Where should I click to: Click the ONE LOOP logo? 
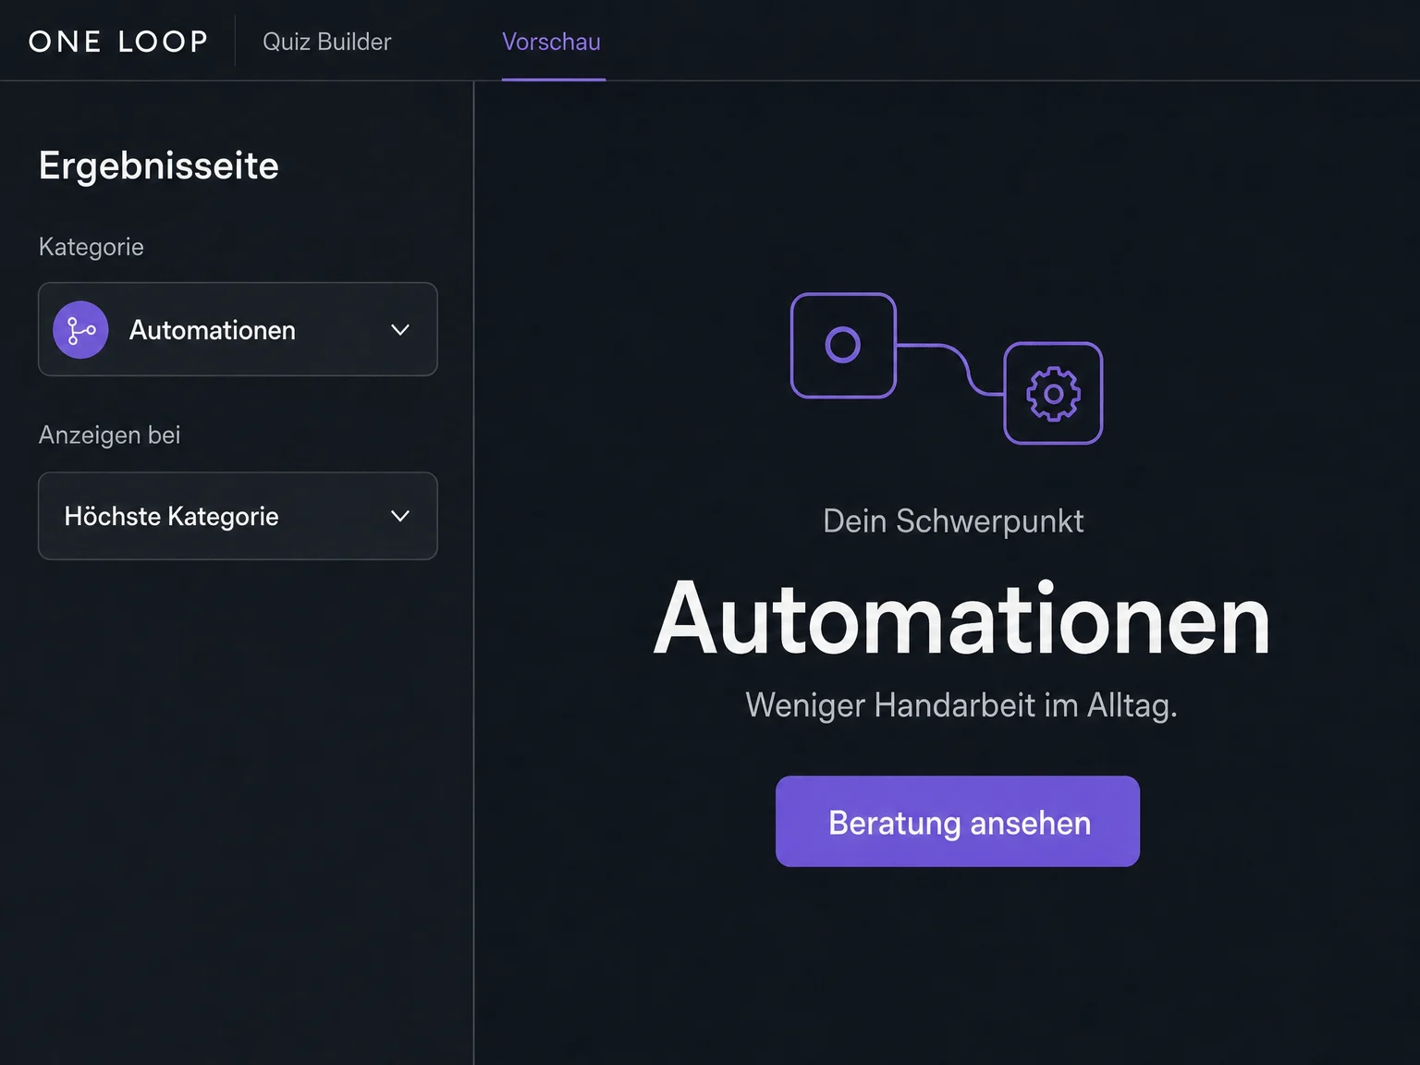(x=118, y=42)
